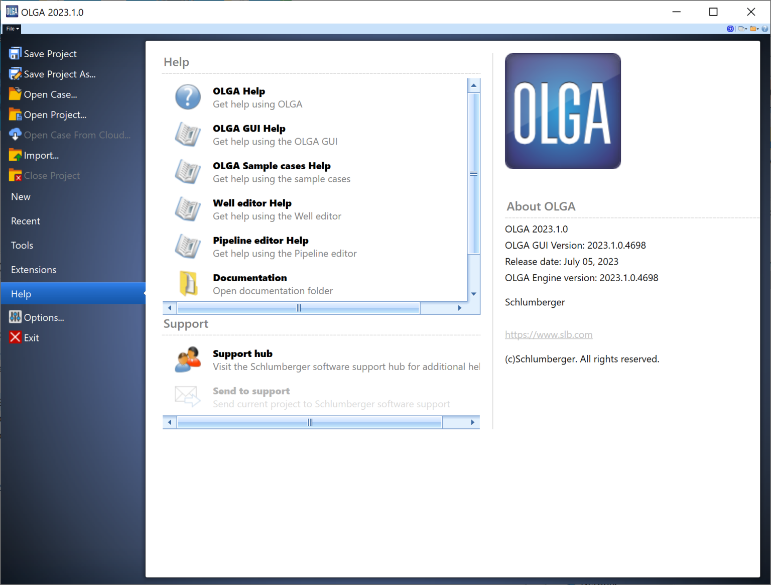Open the Options gear icon
Viewport: 771px width, 585px height.
point(15,317)
